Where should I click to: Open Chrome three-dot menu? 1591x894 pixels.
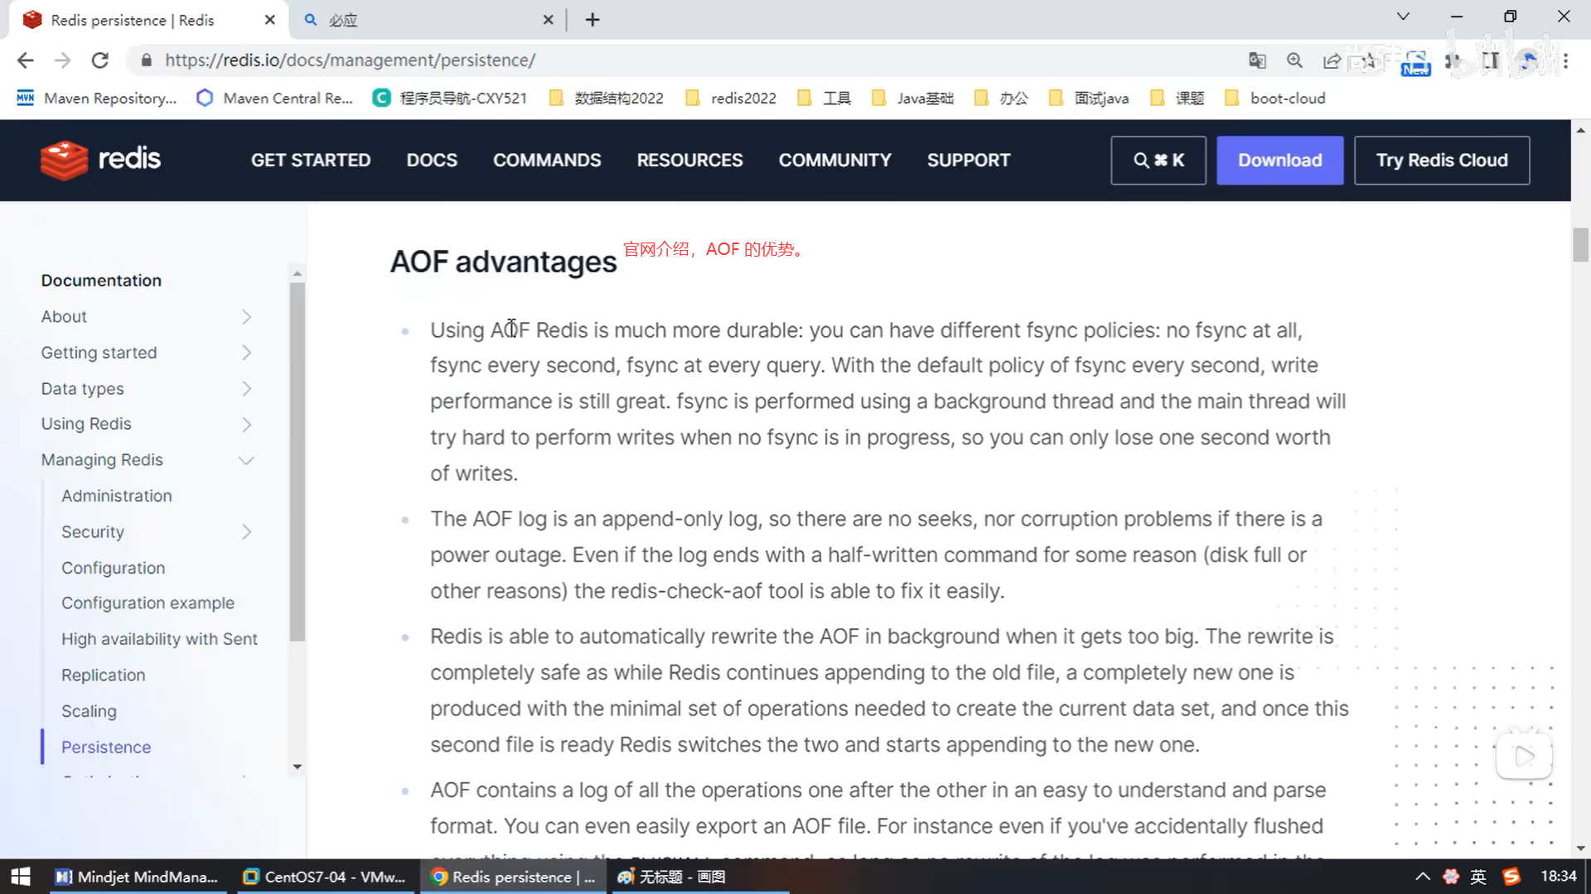[x=1565, y=60]
